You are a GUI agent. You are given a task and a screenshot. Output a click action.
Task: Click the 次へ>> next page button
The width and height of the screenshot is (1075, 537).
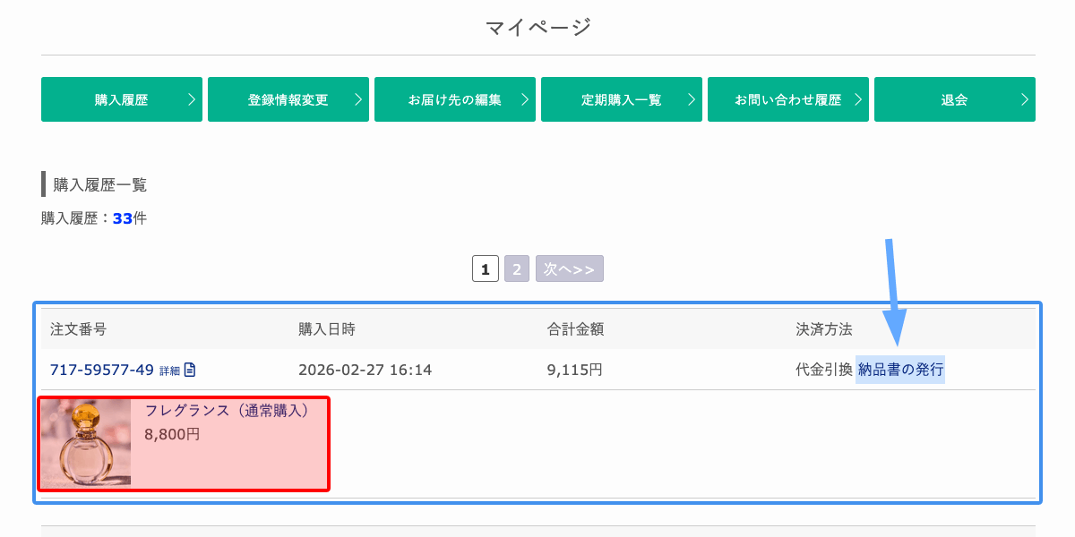point(569,269)
